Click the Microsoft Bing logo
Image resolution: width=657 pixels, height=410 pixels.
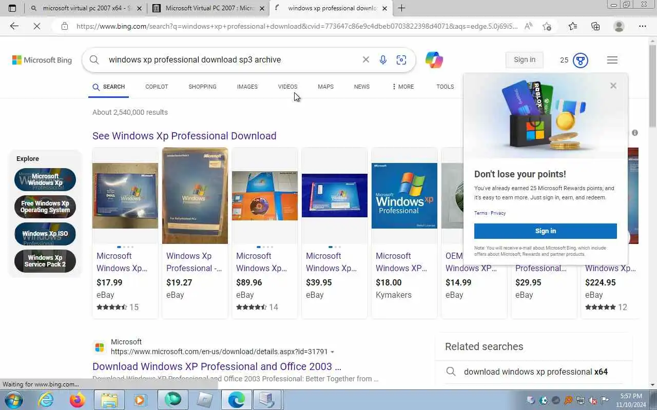click(x=42, y=60)
